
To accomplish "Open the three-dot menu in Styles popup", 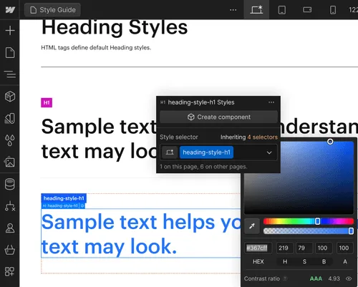I will [271, 102].
